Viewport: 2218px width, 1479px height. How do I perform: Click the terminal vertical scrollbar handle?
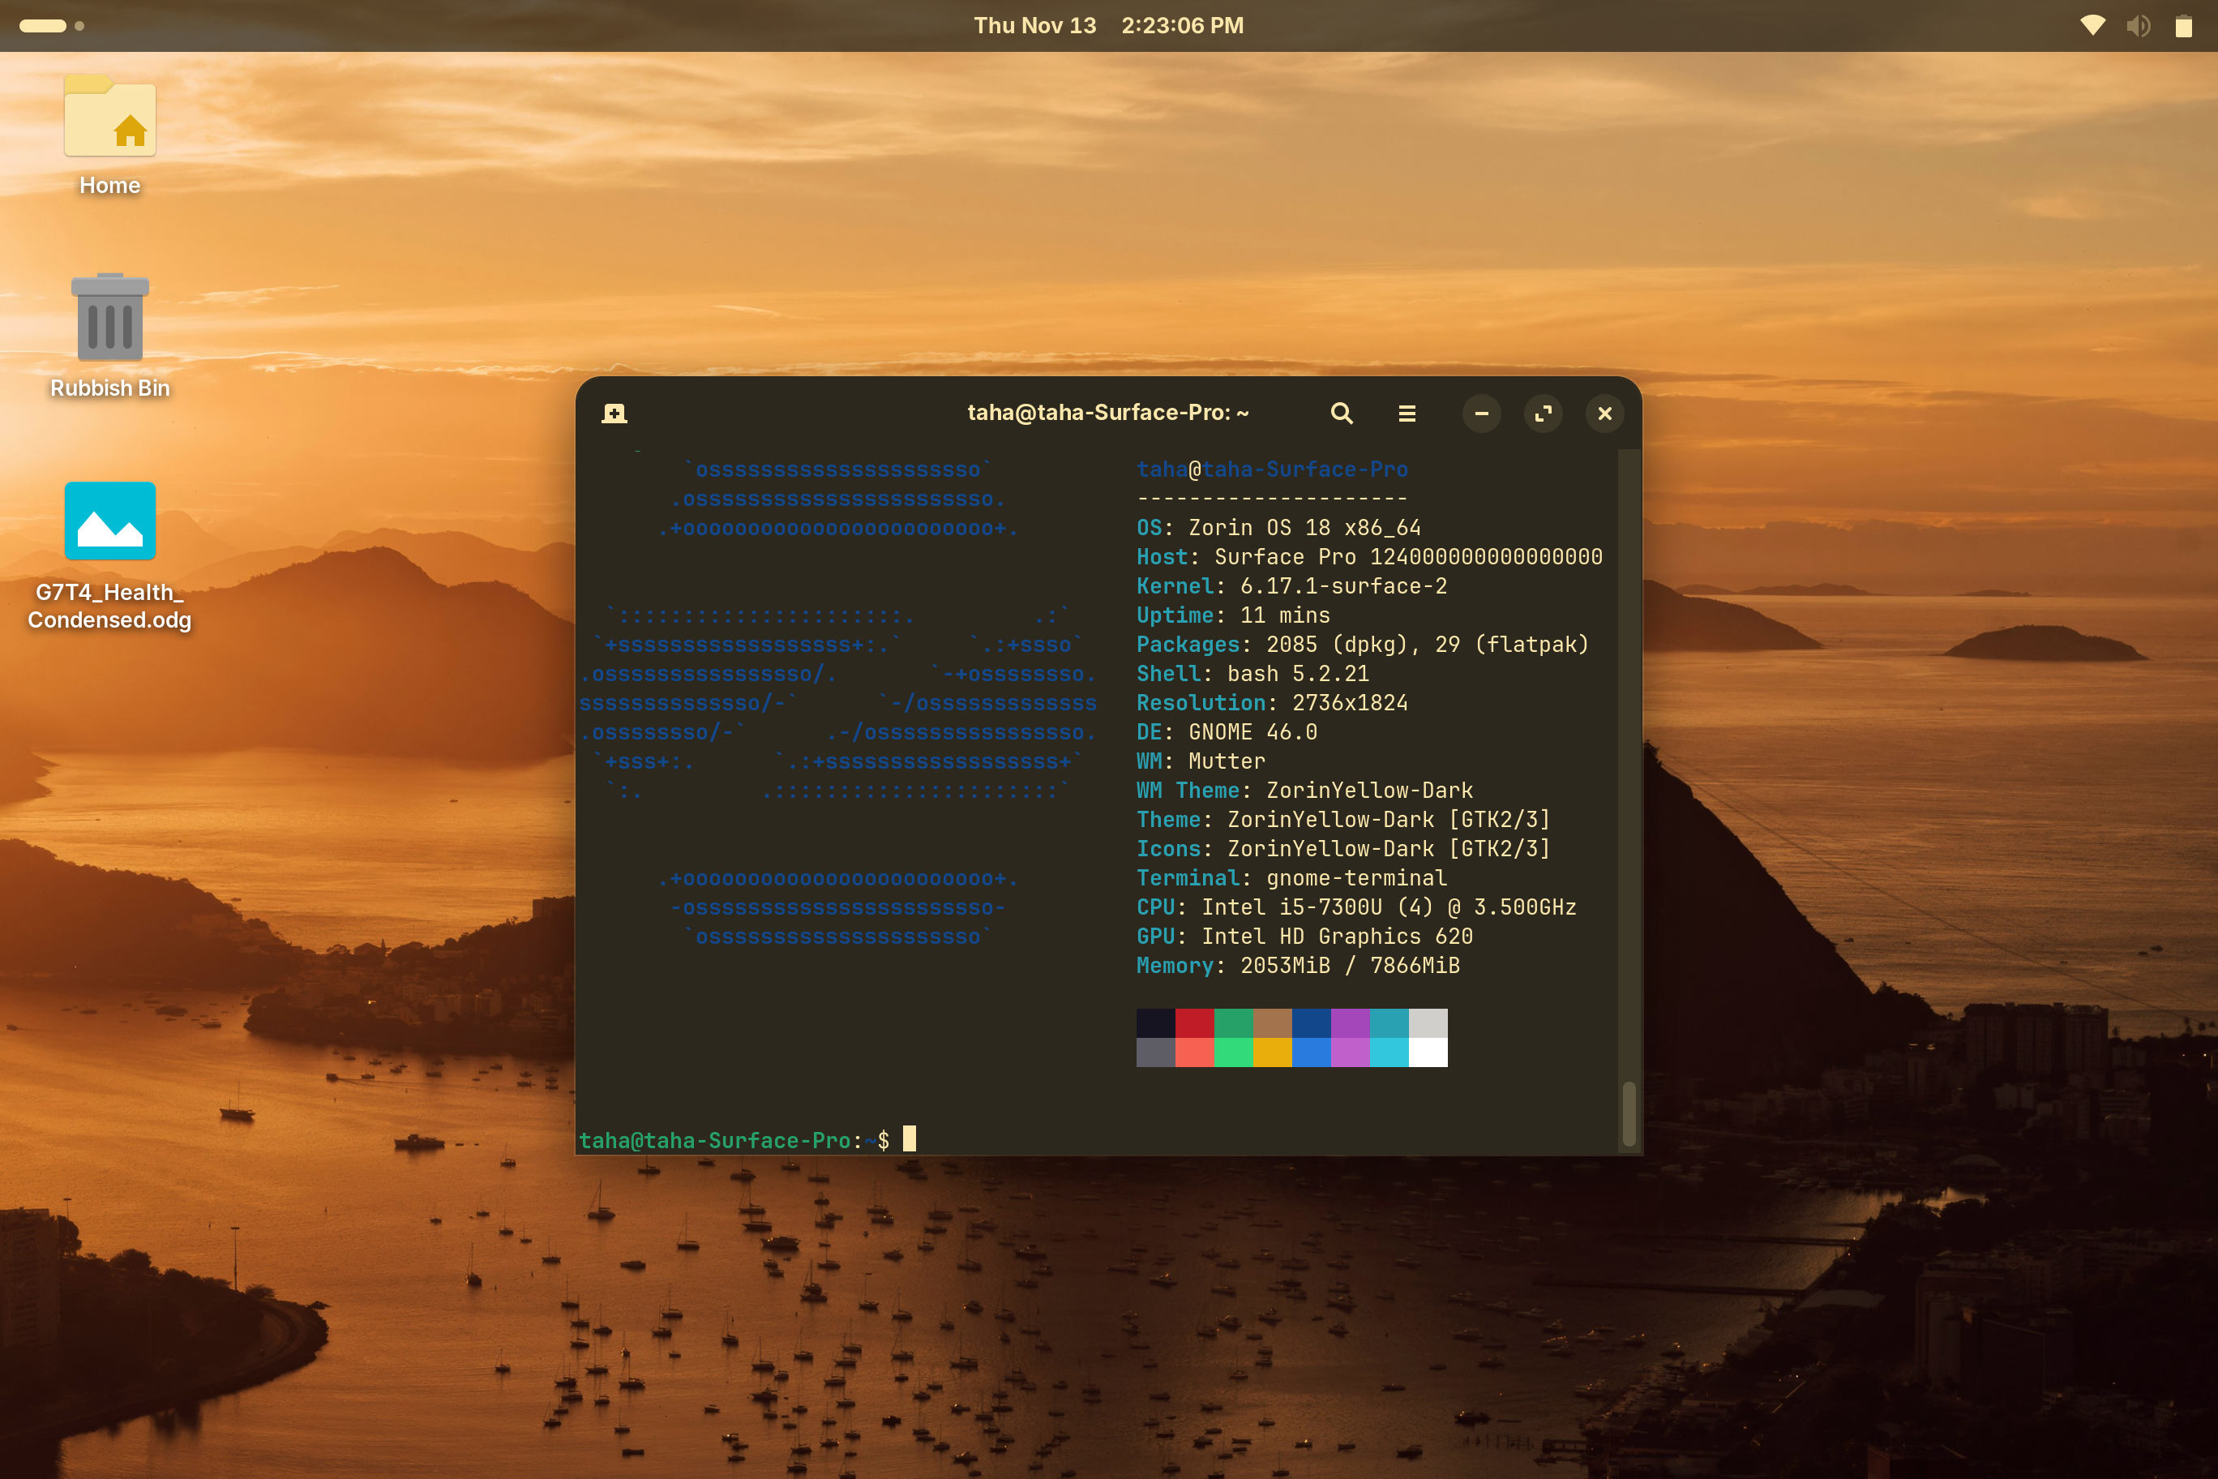(x=1629, y=1113)
